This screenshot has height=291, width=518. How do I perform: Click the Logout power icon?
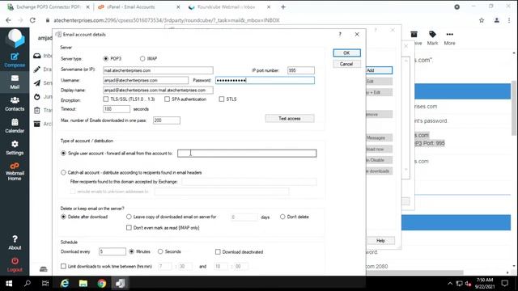[15, 264]
